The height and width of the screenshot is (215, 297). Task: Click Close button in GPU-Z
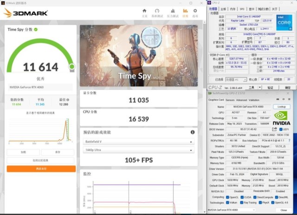pos(284,210)
